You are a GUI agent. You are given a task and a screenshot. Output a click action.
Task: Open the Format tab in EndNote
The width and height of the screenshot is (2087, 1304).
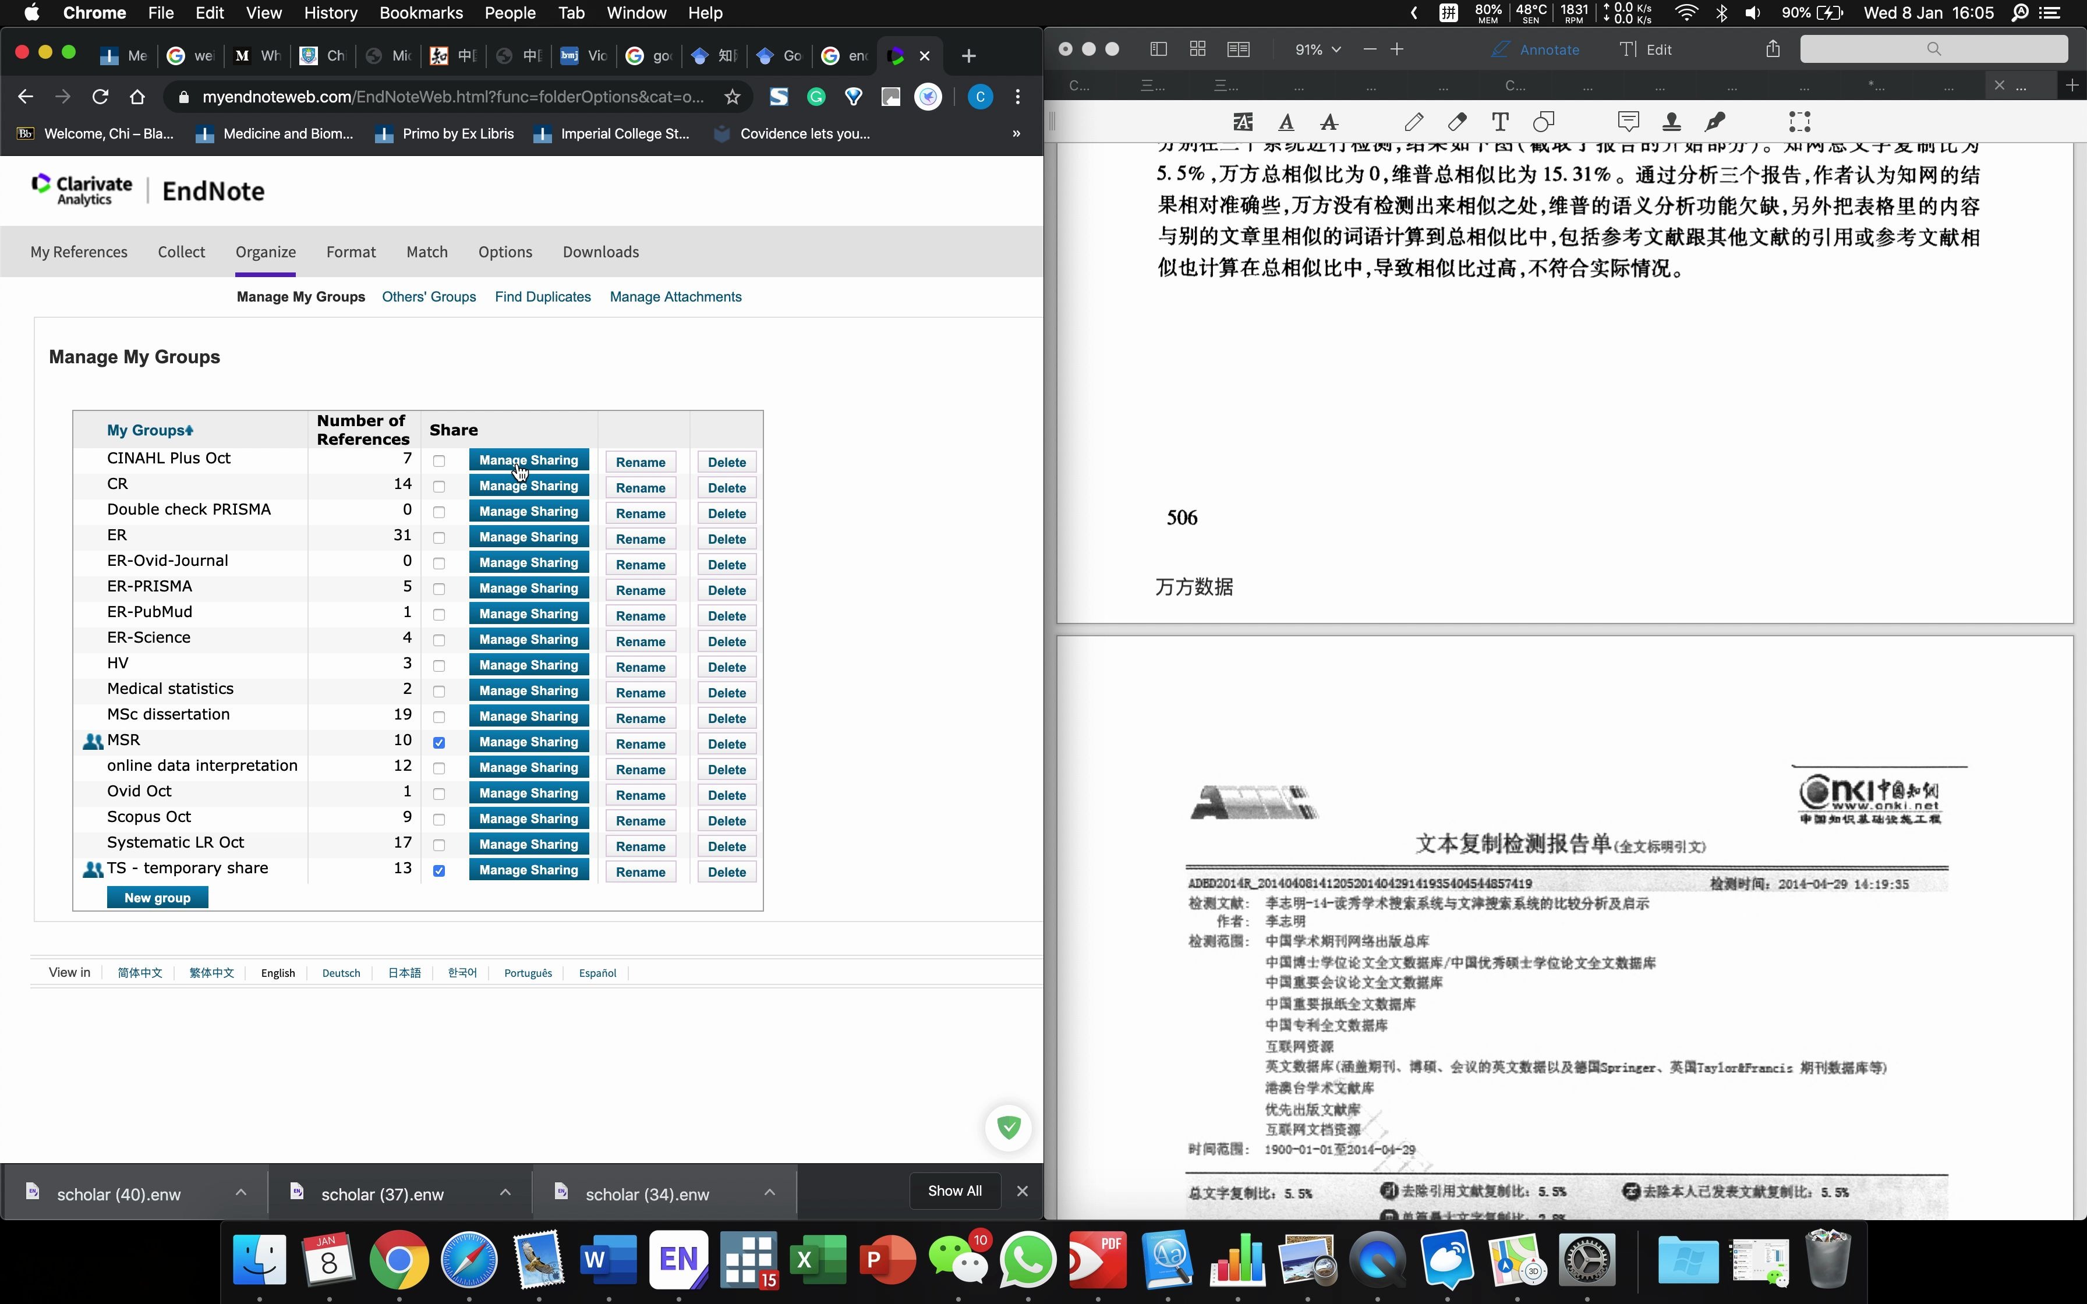[351, 252]
